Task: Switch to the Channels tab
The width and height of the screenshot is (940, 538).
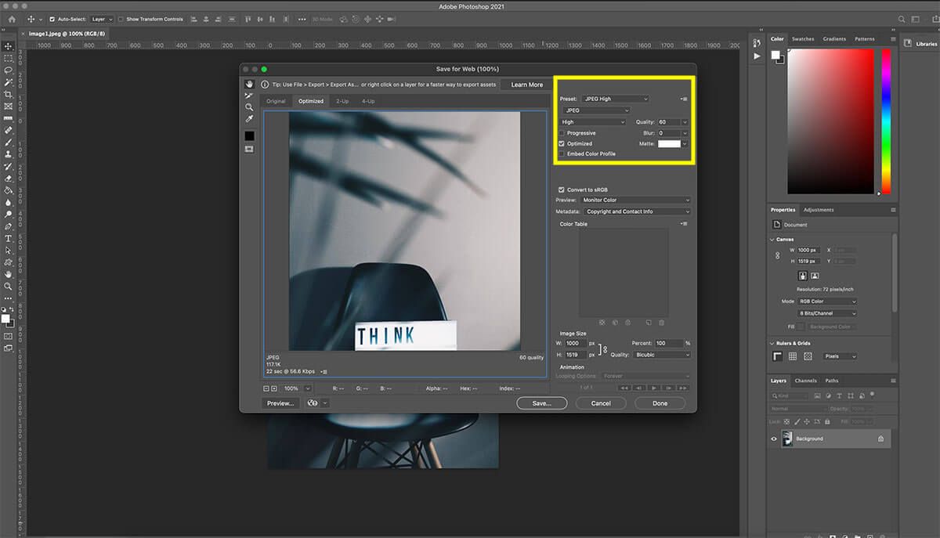Action: (x=805, y=381)
